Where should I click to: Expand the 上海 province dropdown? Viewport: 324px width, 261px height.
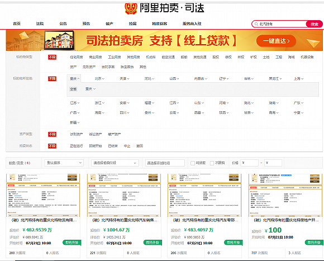coord(299,79)
